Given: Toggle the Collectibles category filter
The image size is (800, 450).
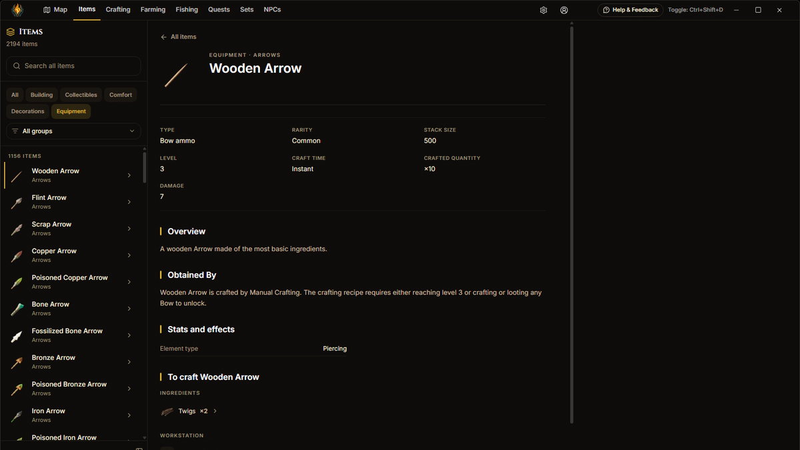Looking at the screenshot, I should click(81, 95).
